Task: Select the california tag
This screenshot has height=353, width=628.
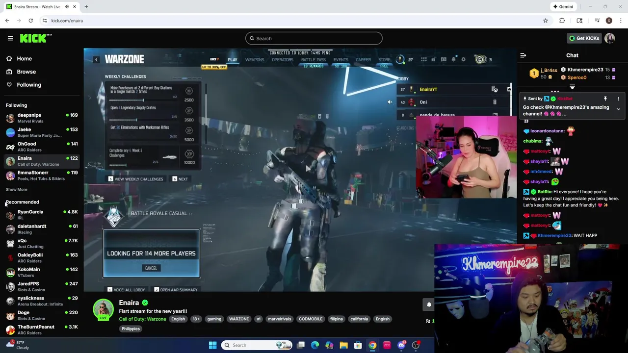Action: [359, 319]
